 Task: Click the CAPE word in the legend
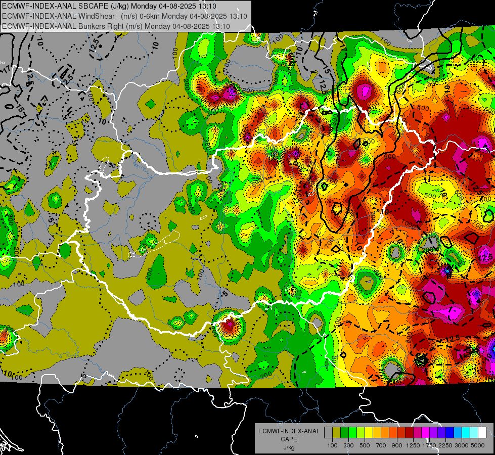coord(289,439)
